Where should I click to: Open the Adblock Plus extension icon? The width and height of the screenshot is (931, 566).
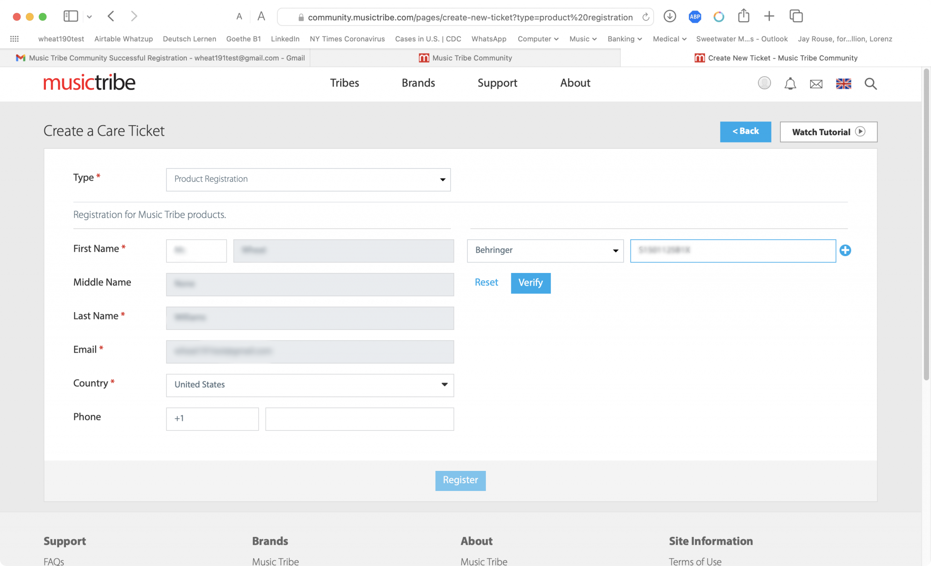click(695, 17)
